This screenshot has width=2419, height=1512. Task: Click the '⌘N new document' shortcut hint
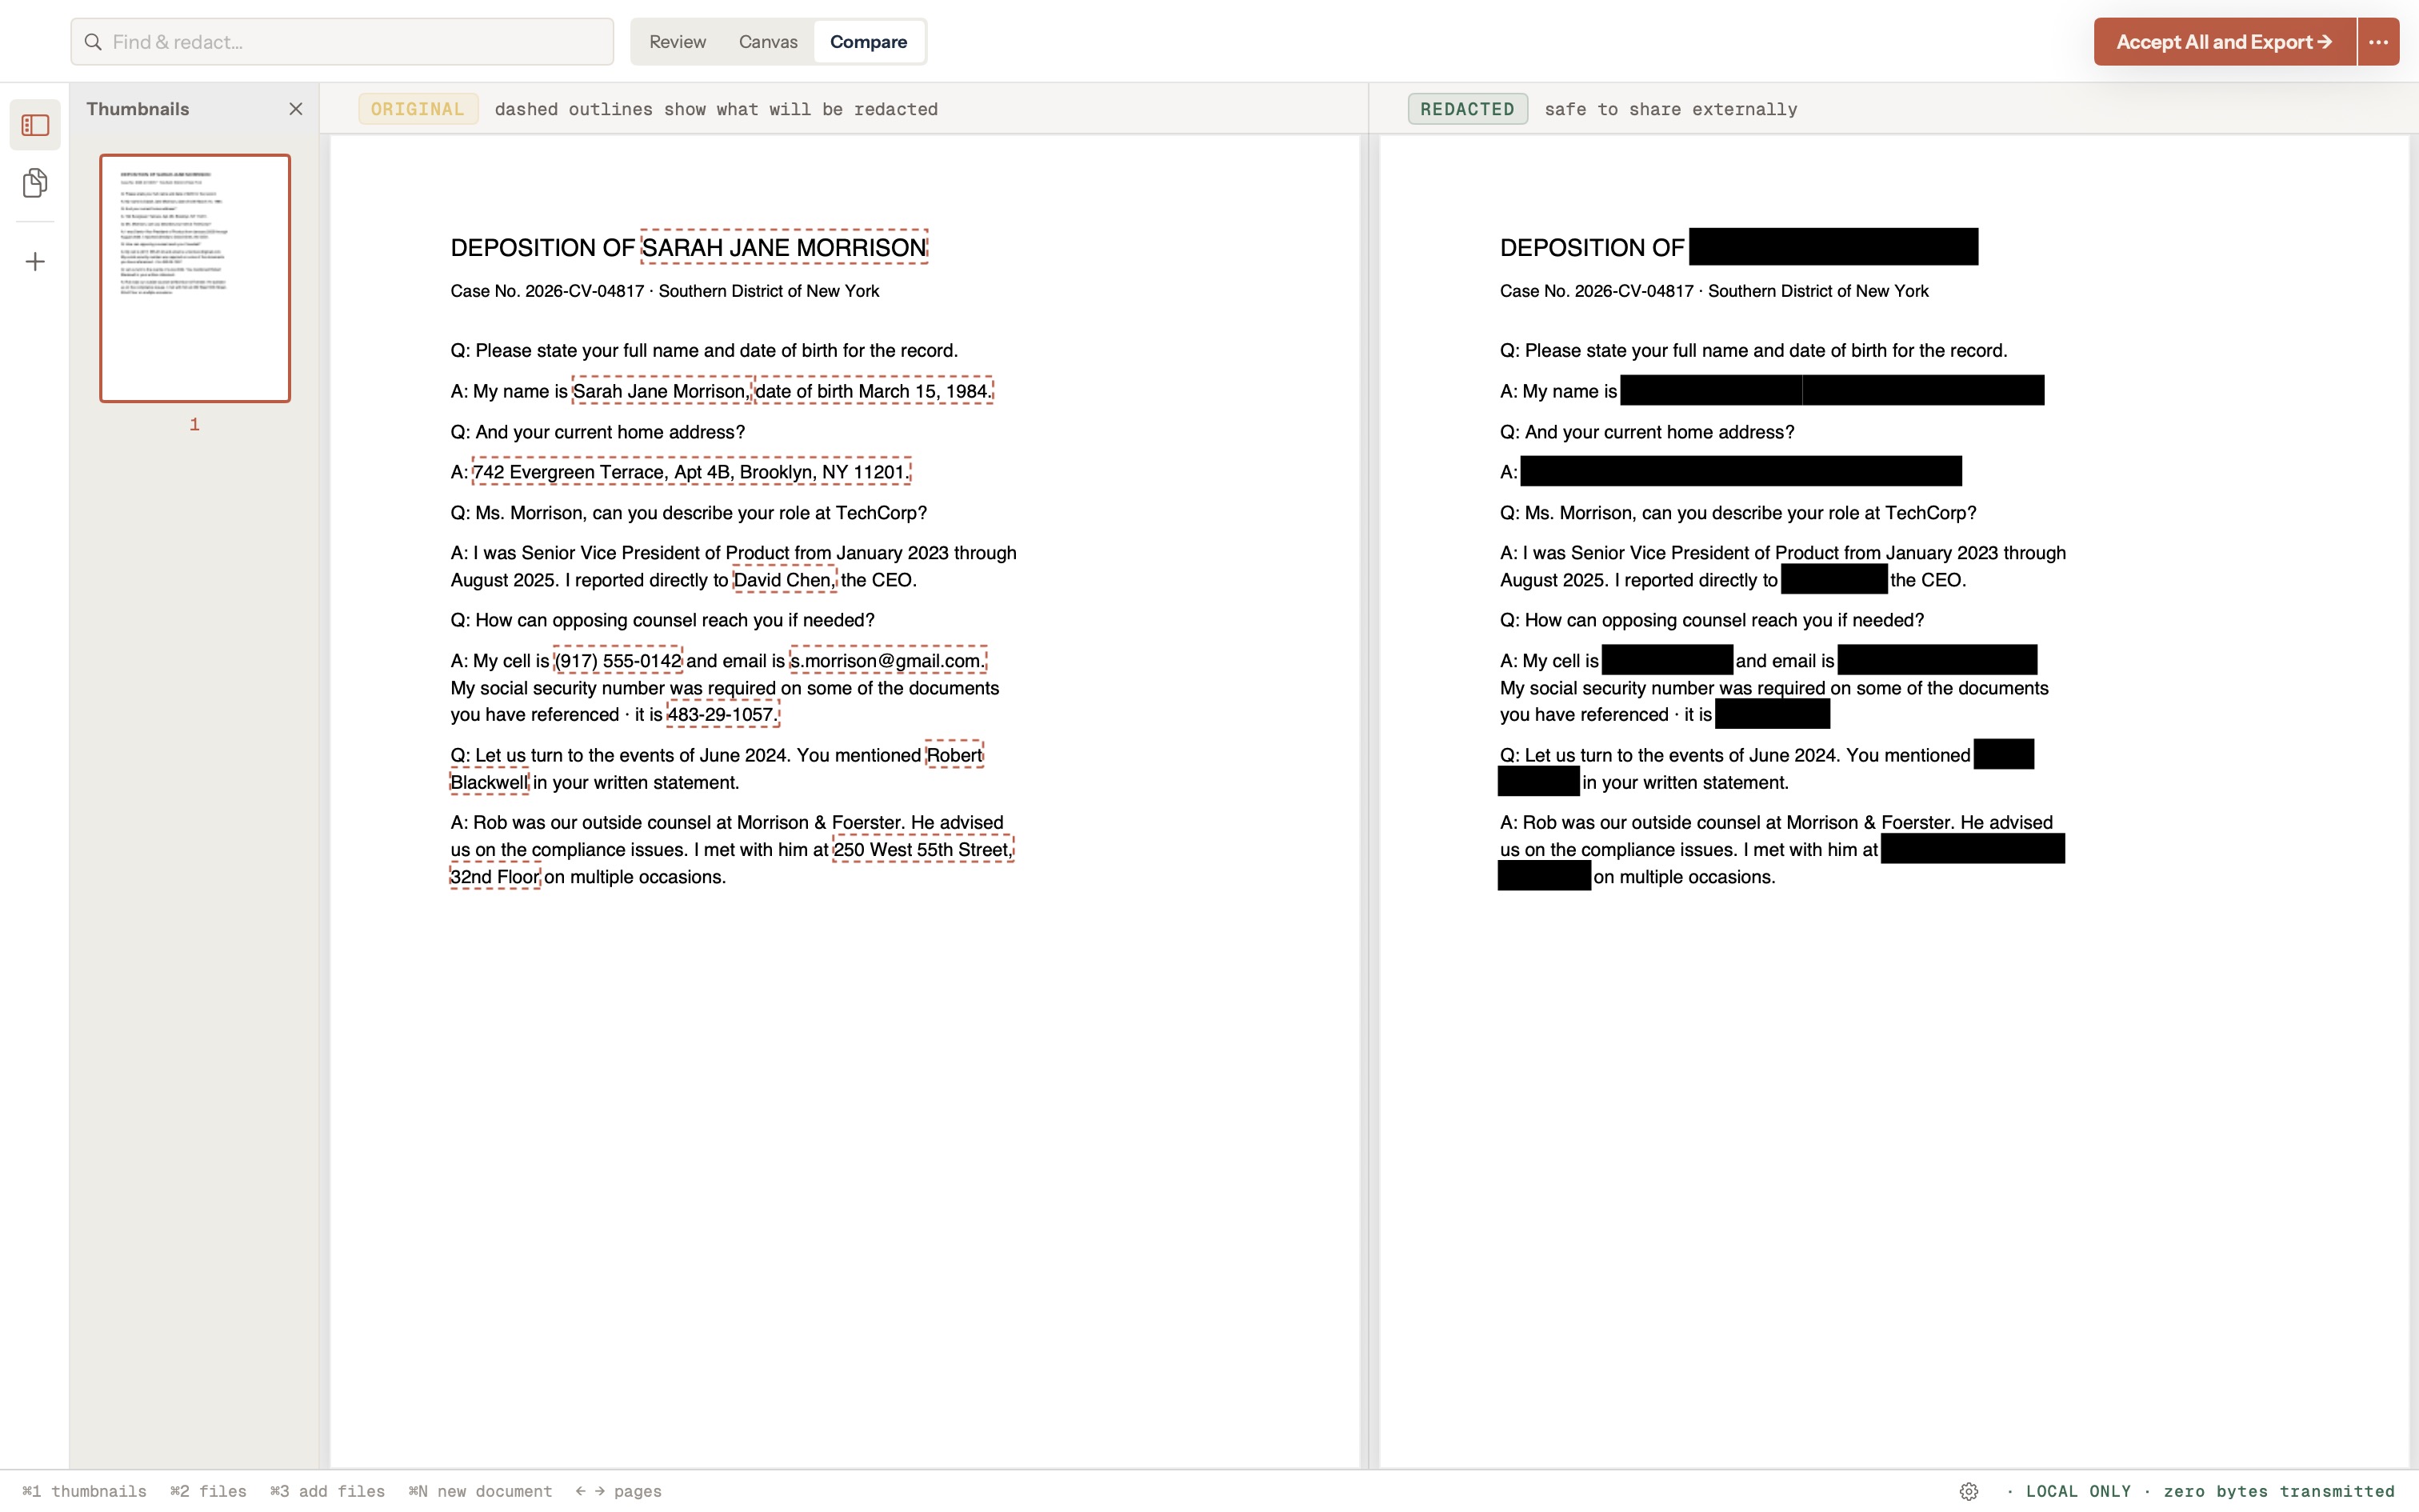pyautogui.click(x=480, y=1491)
